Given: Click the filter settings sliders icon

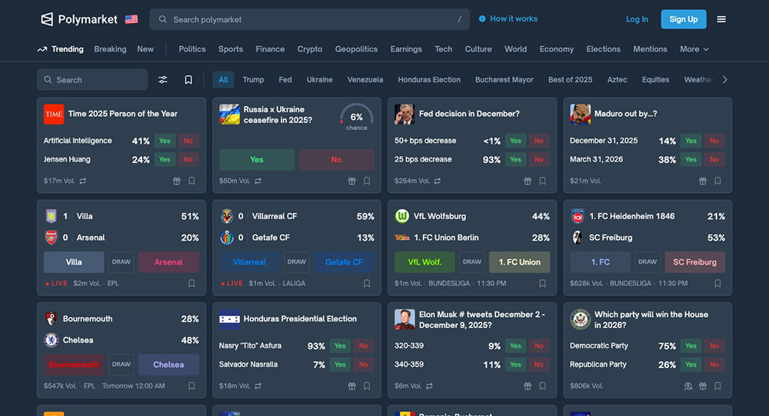Looking at the screenshot, I should [163, 79].
